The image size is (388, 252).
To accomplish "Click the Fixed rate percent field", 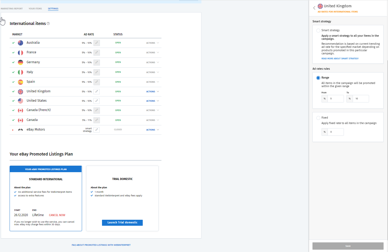I will tap(336, 132).
